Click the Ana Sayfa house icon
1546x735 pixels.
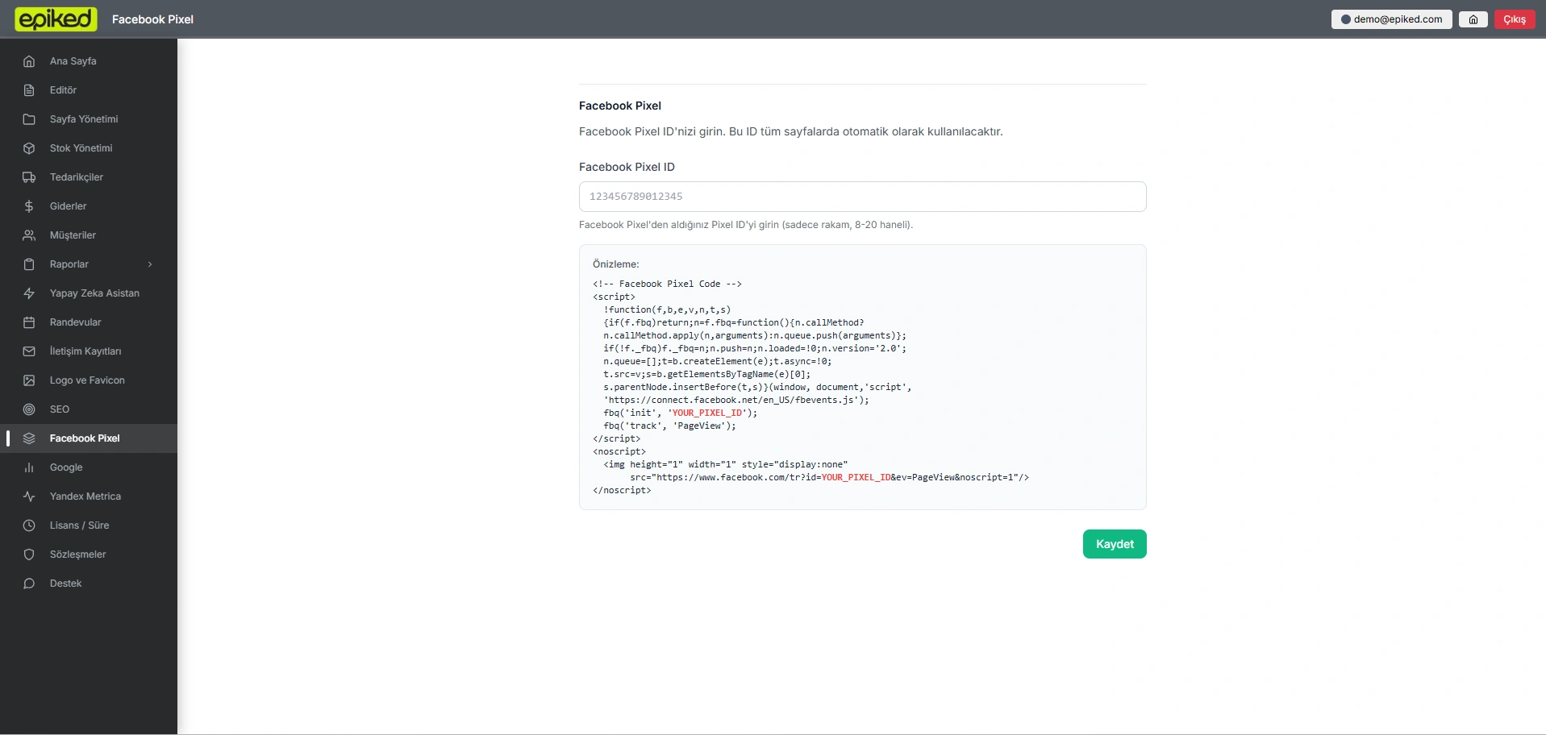[29, 61]
